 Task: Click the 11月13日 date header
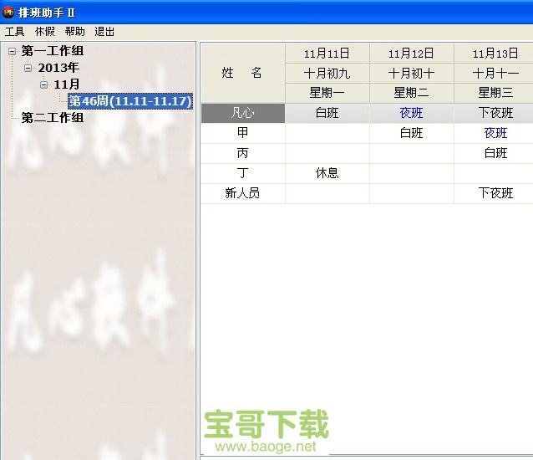494,54
